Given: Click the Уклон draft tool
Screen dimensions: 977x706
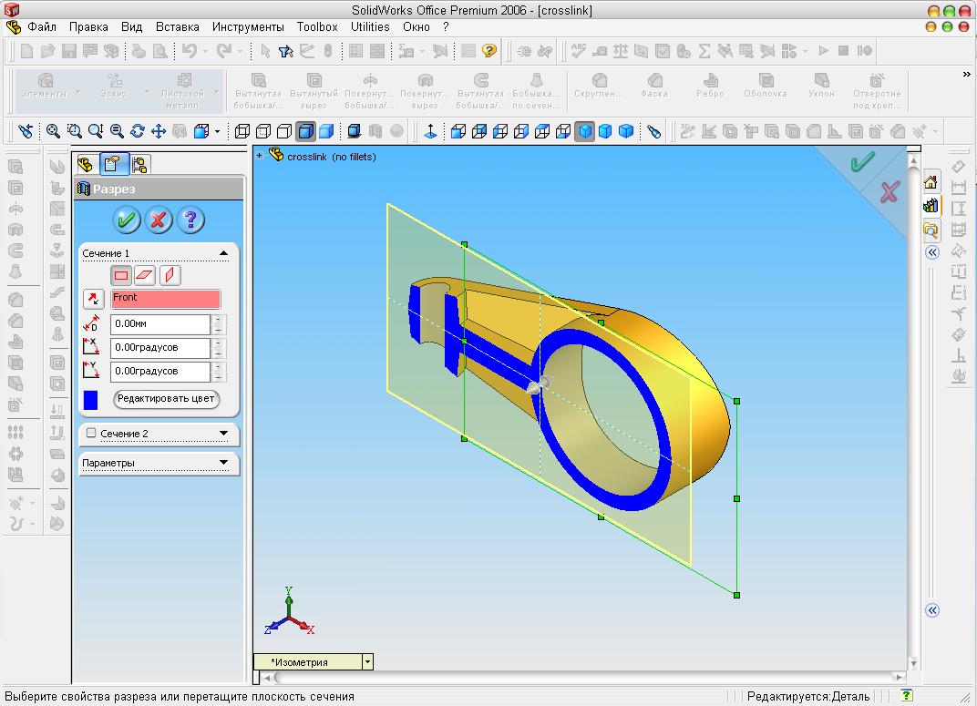Looking at the screenshot, I should 821,86.
